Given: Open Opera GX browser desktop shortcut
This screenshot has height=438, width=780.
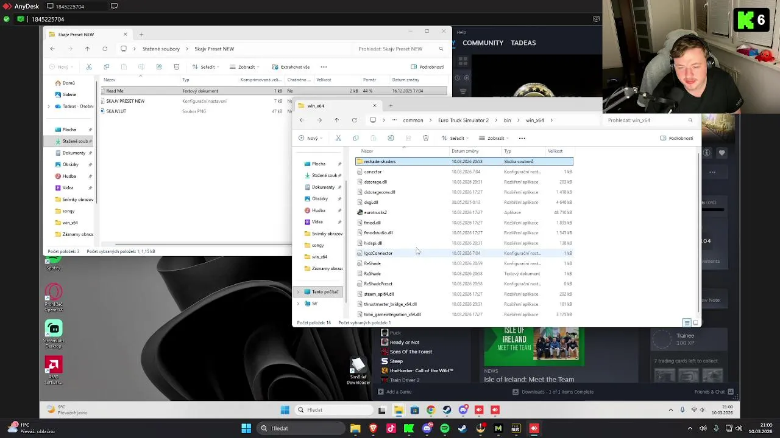Looking at the screenshot, I should pyautogui.click(x=54, y=297).
